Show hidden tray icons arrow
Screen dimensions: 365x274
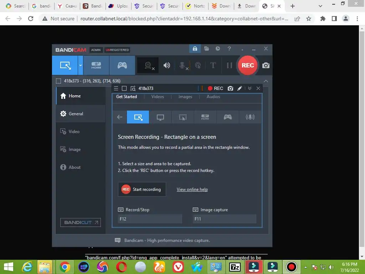click(305, 267)
